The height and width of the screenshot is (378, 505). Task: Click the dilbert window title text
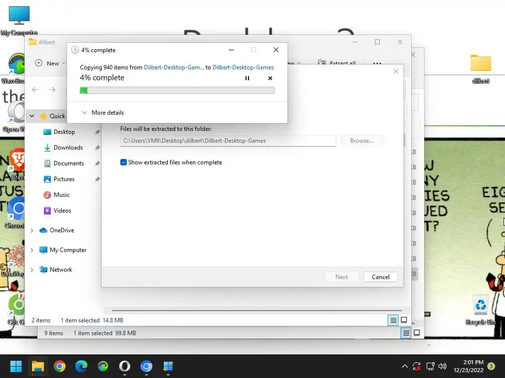[x=47, y=42]
